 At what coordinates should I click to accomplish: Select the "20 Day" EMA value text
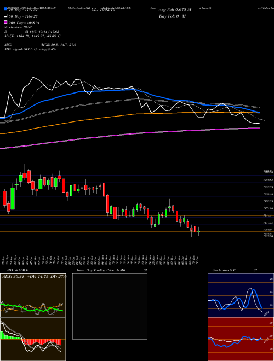pos(23,10)
